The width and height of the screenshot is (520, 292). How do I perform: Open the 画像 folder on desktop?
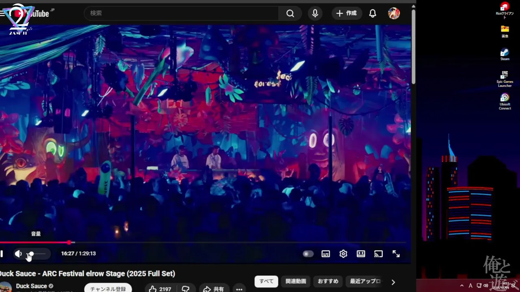point(505,32)
